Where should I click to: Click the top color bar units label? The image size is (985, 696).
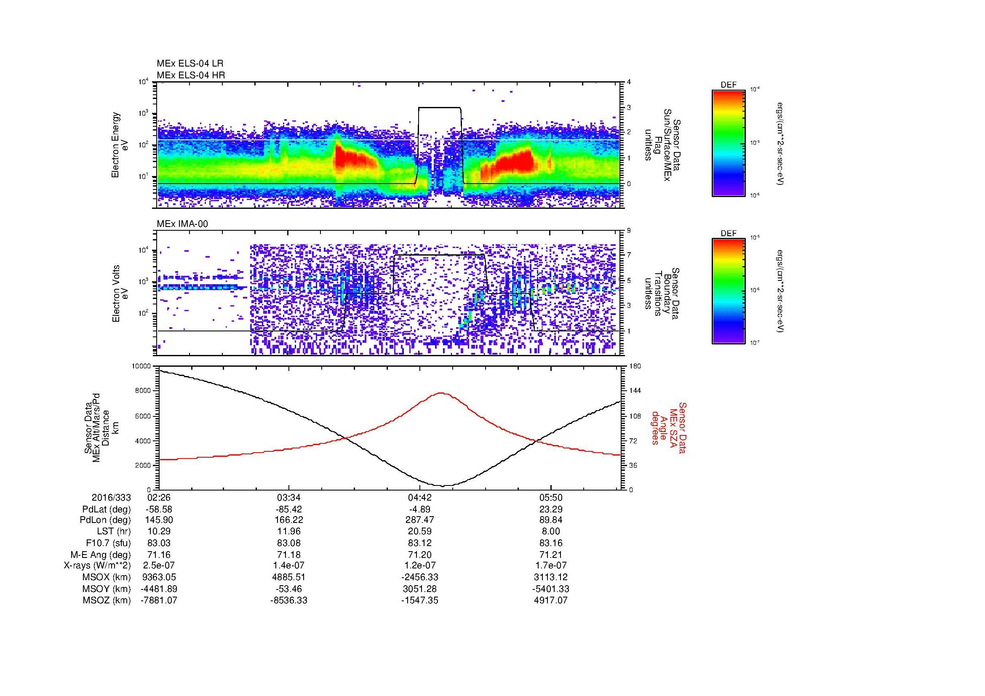coord(780,143)
